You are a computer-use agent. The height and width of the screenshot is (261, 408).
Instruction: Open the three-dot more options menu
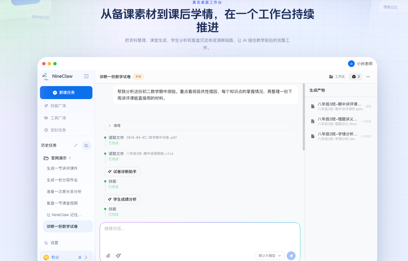(x=368, y=77)
